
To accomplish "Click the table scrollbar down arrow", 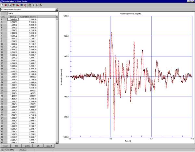I will coord(57,142).
